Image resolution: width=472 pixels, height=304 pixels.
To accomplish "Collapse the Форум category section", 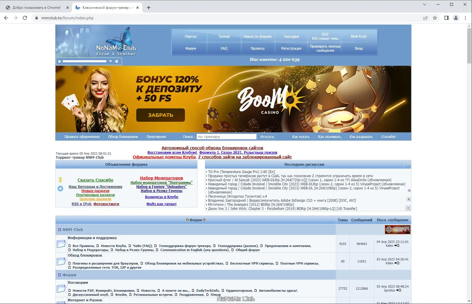I will click(x=59, y=275).
